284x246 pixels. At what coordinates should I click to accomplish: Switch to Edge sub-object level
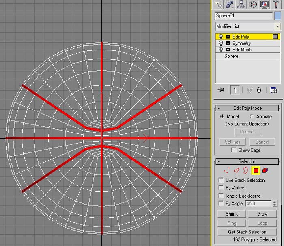point(237,170)
